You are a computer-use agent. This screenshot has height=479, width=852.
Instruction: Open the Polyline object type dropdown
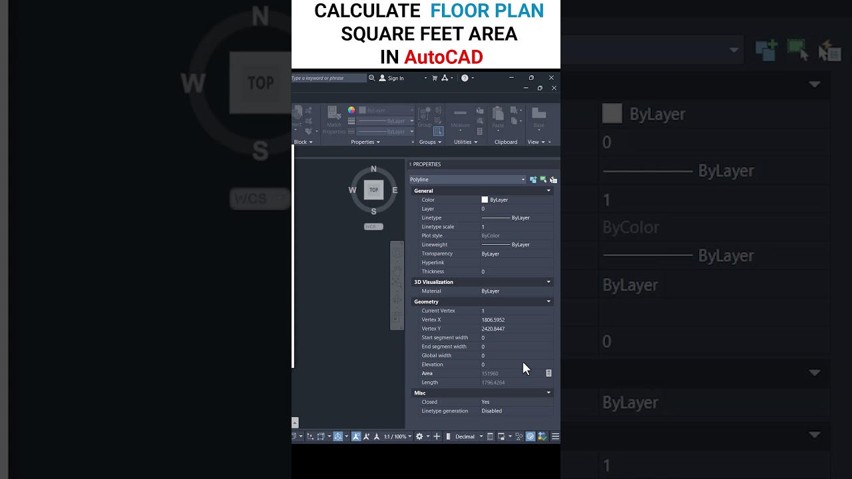(x=467, y=180)
